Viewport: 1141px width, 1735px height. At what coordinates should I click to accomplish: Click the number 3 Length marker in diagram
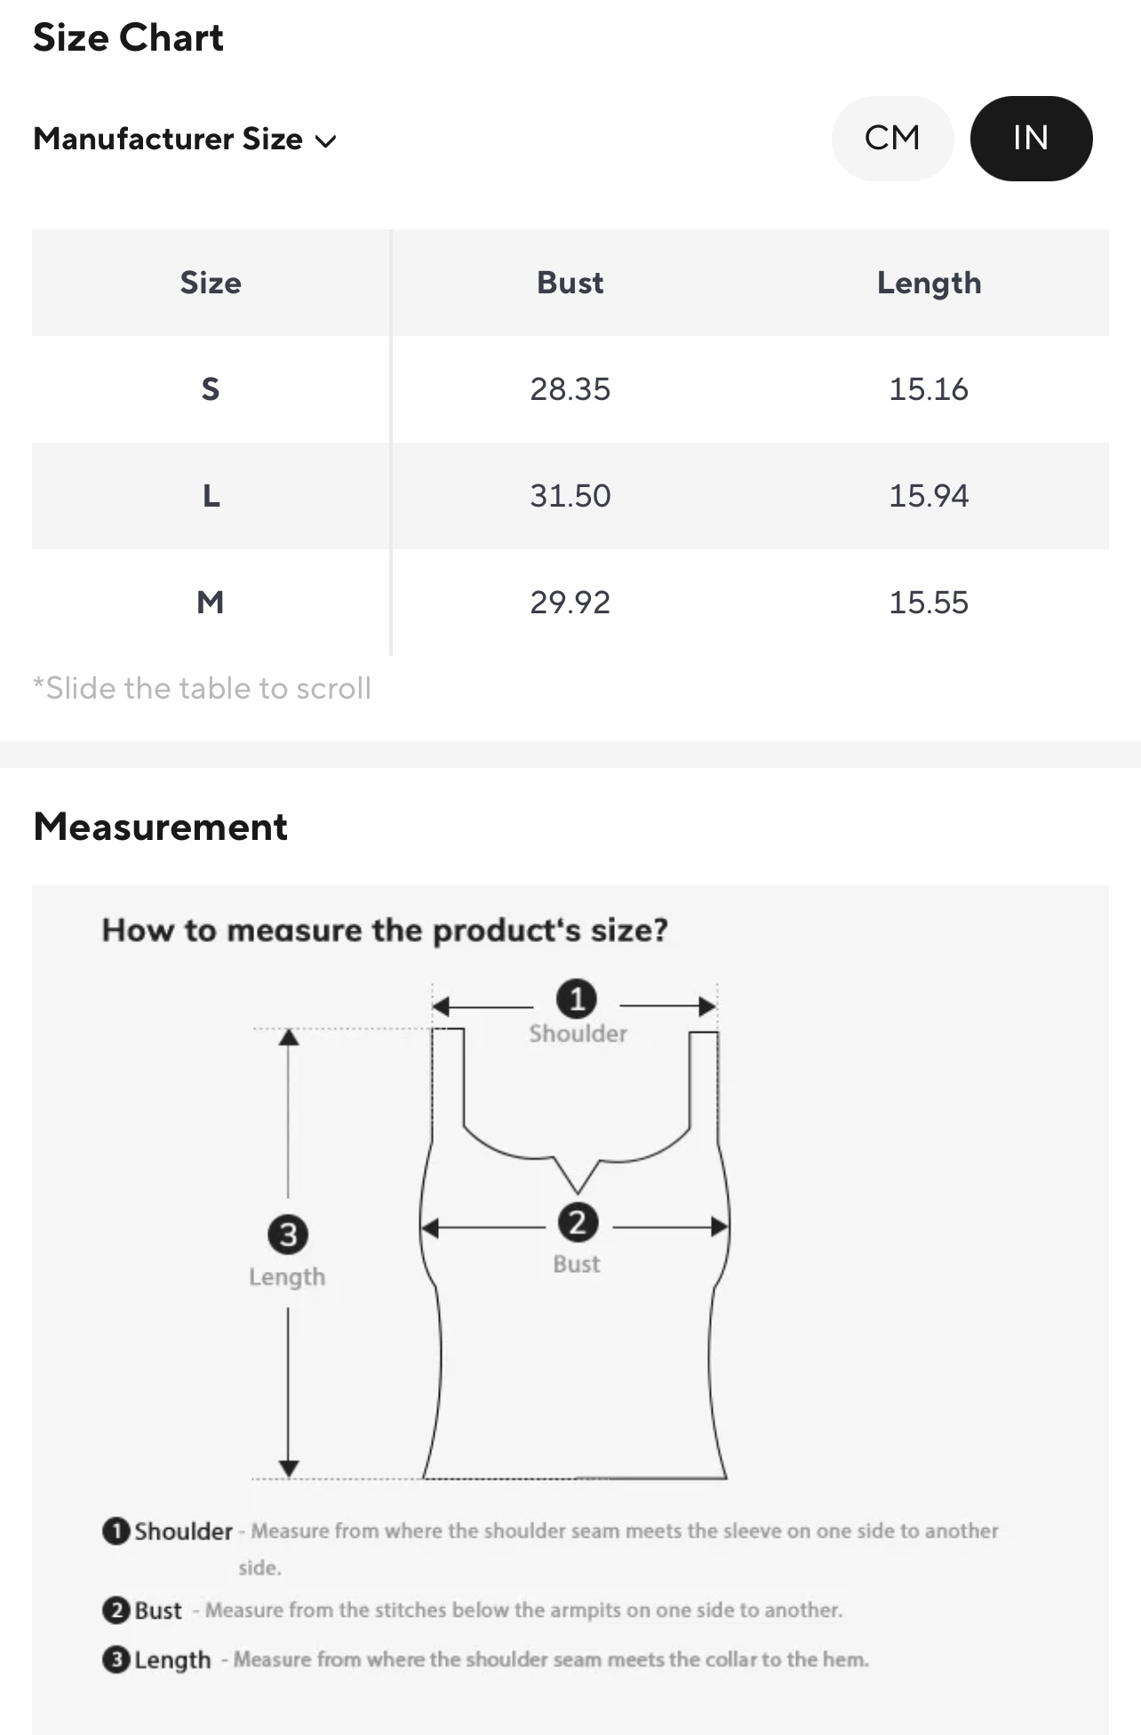[288, 1235]
